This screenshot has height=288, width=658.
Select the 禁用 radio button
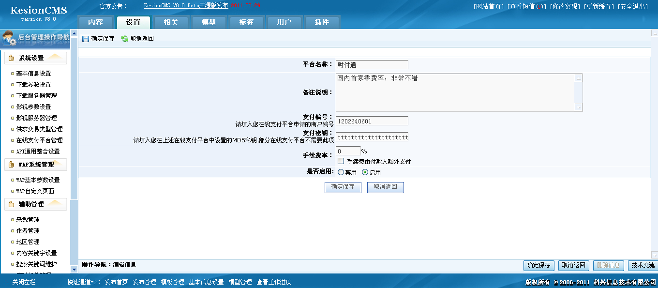[341, 172]
